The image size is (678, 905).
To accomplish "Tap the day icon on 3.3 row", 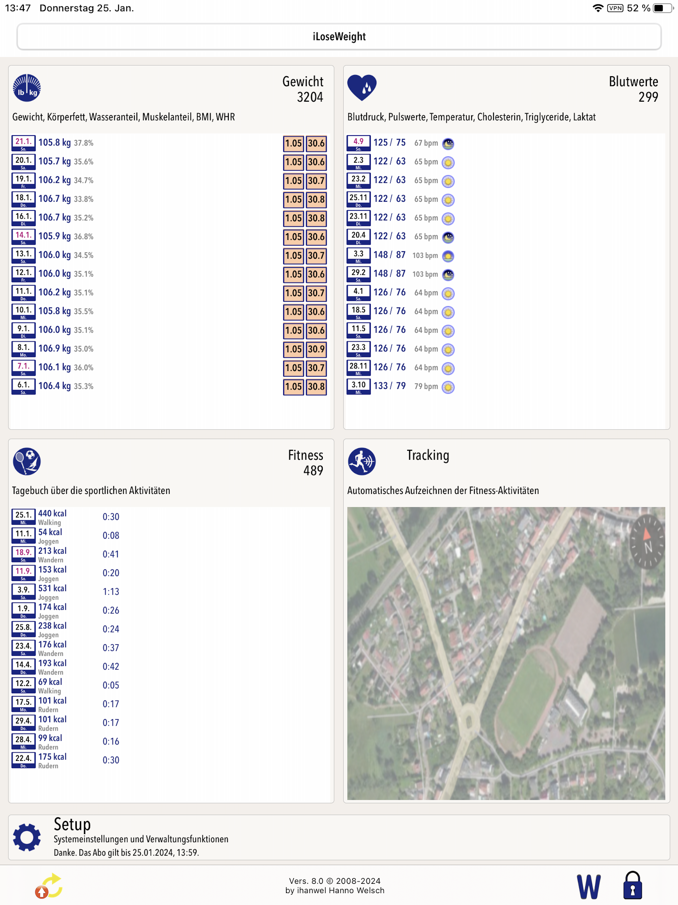I will coord(448,256).
